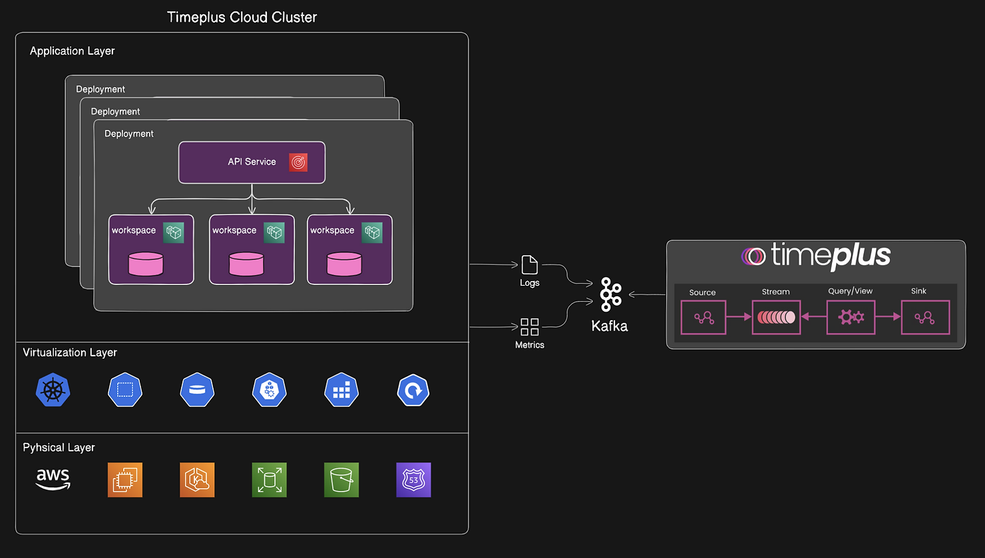Select the Source connector icon box

pyautogui.click(x=703, y=318)
